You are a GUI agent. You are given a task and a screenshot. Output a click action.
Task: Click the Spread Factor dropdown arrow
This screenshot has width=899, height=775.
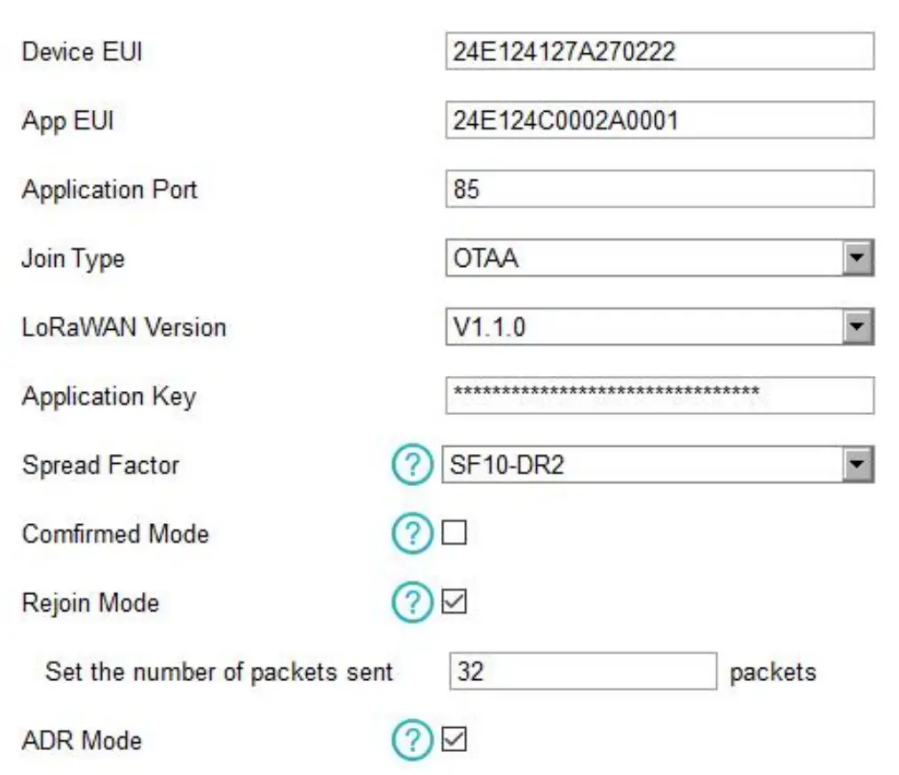coord(858,463)
